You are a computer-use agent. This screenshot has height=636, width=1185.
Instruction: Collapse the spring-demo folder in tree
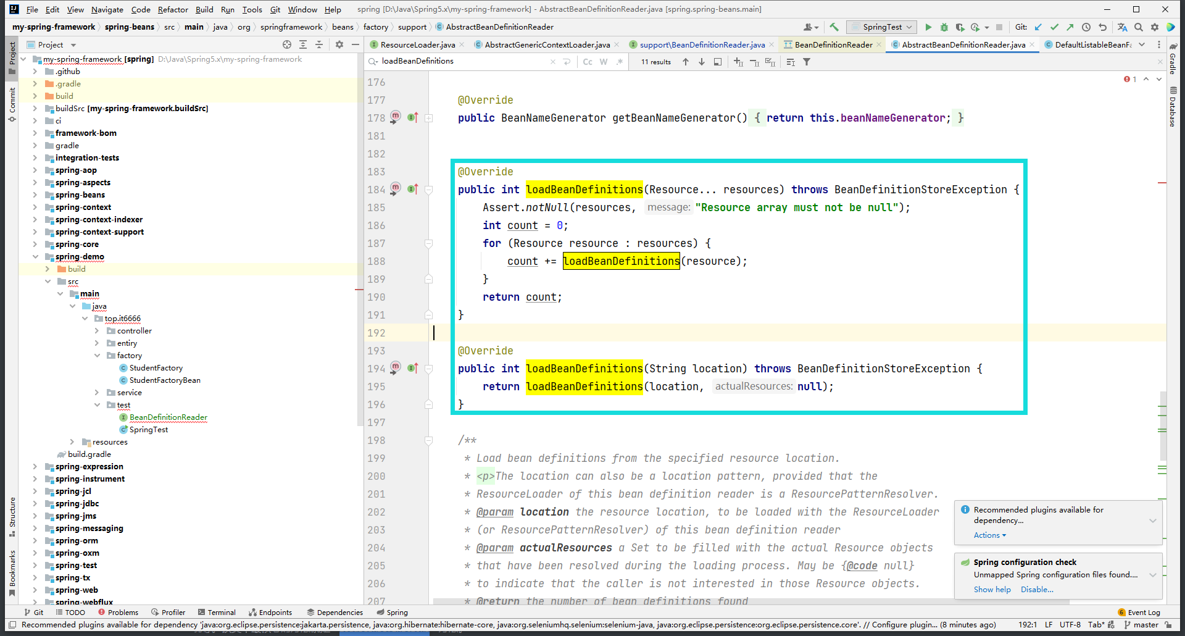point(35,257)
